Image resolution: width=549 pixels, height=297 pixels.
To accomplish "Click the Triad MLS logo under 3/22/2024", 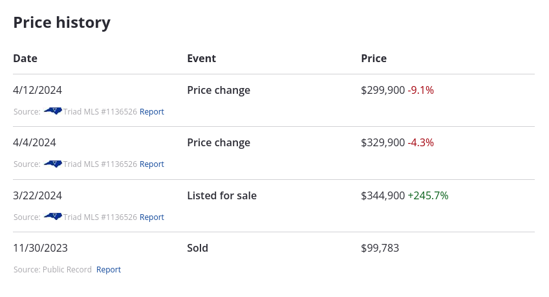I will coord(52,217).
